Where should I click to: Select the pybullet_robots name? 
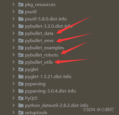[42, 55]
